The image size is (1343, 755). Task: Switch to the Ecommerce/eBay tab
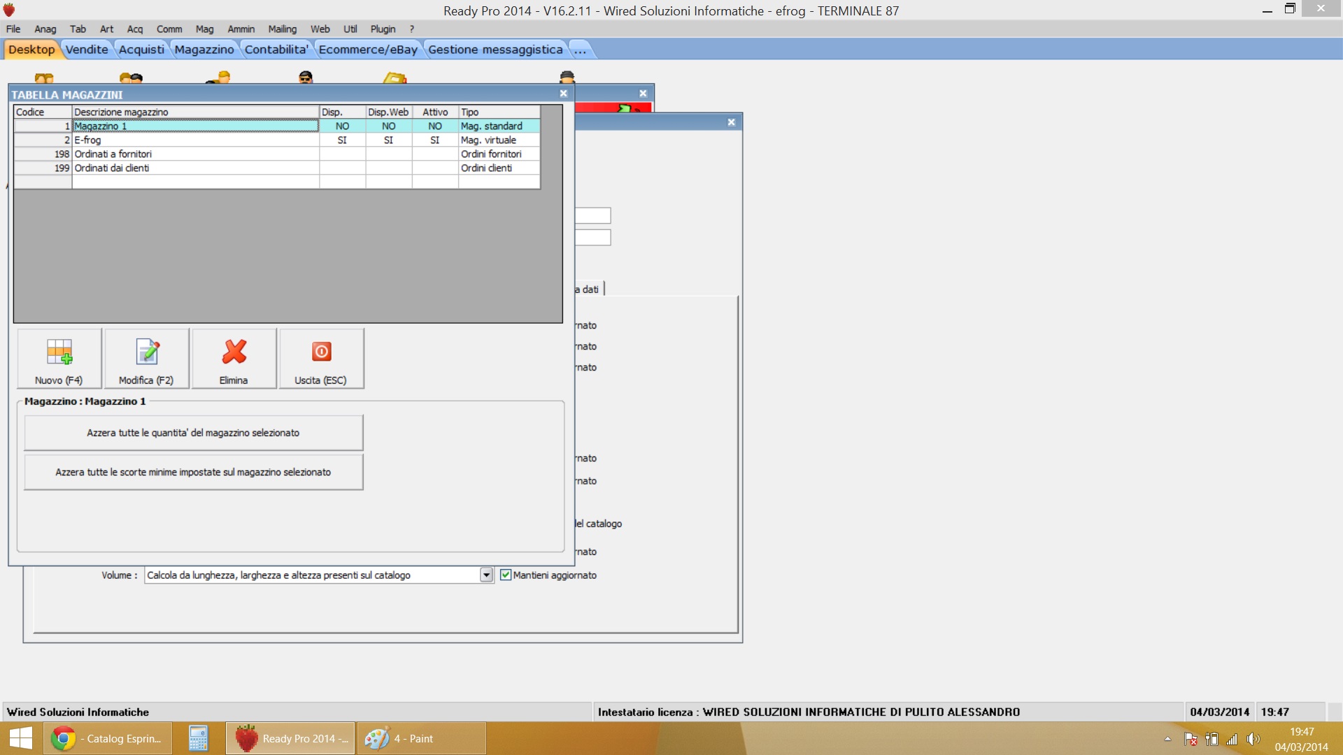pos(368,50)
